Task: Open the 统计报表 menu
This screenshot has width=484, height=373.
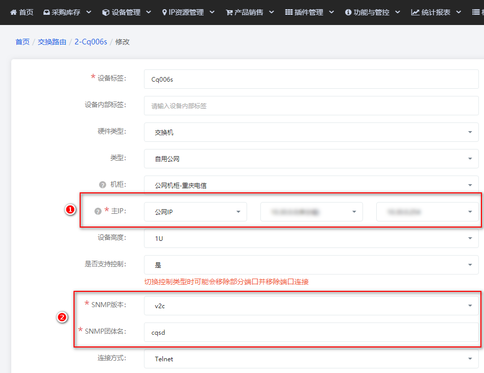Action: [436, 12]
